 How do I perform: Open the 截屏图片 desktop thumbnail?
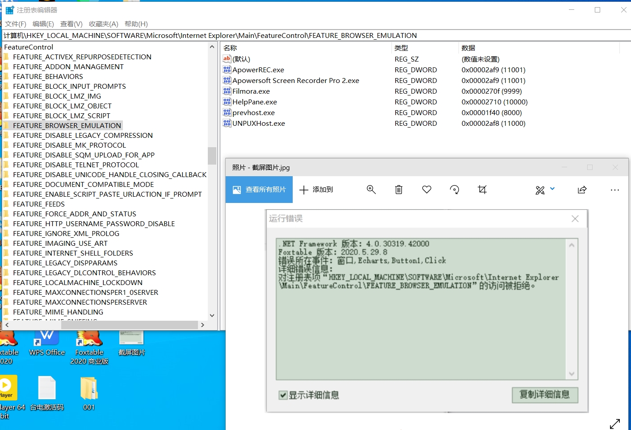click(x=131, y=343)
